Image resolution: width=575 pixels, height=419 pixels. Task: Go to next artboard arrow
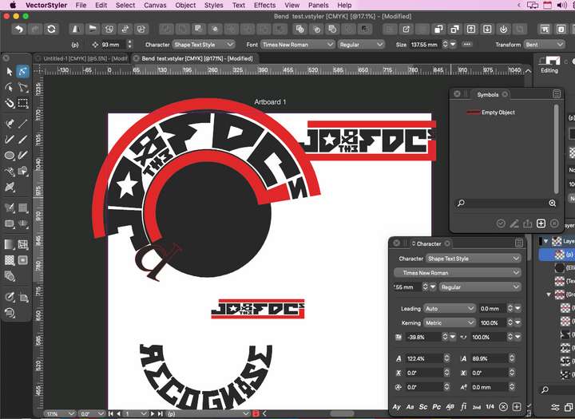point(153,414)
